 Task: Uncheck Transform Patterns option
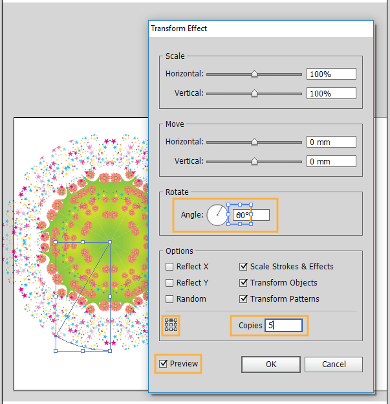click(x=243, y=299)
